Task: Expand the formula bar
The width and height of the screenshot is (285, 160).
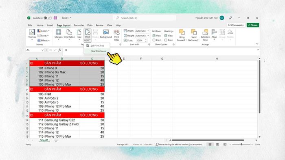Action: click(258, 50)
